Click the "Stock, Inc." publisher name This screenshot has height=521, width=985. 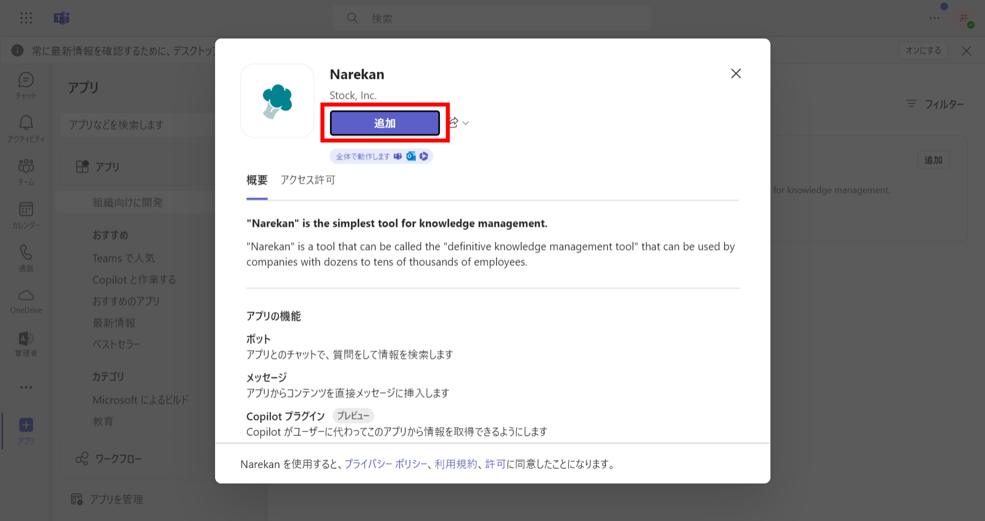(x=353, y=95)
